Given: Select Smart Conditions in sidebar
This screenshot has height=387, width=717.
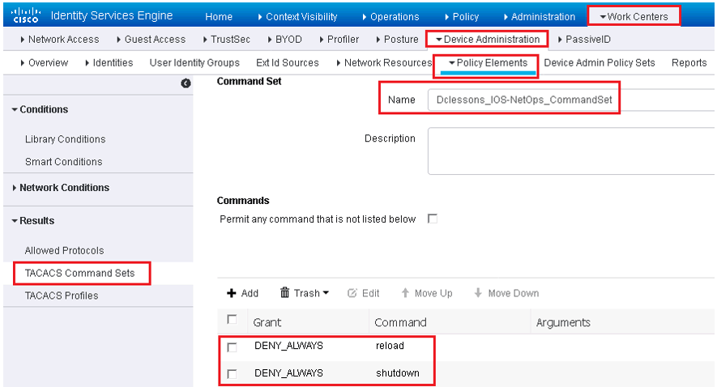Looking at the screenshot, I should [63, 162].
